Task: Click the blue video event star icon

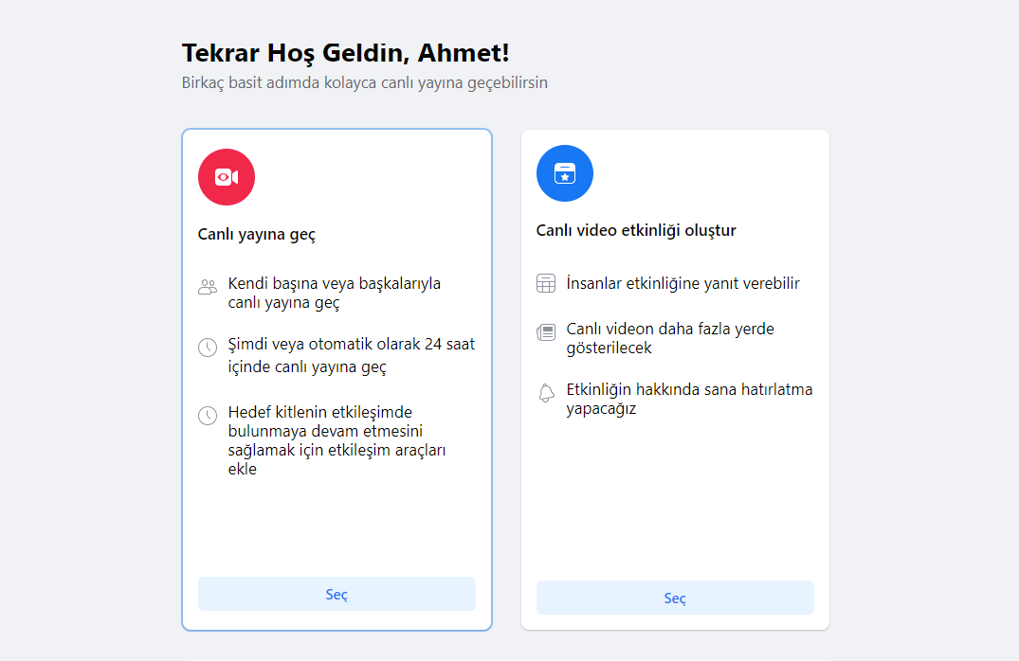Action: tap(564, 173)
